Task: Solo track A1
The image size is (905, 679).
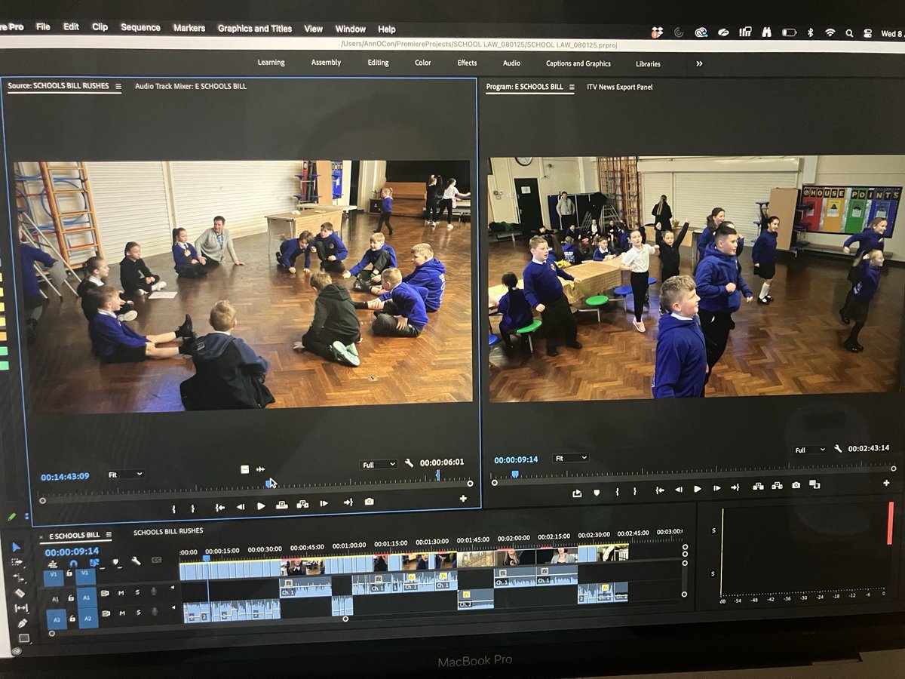Action: 137,592
